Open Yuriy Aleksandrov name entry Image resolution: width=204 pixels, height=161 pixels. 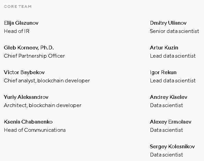[26, 97]
